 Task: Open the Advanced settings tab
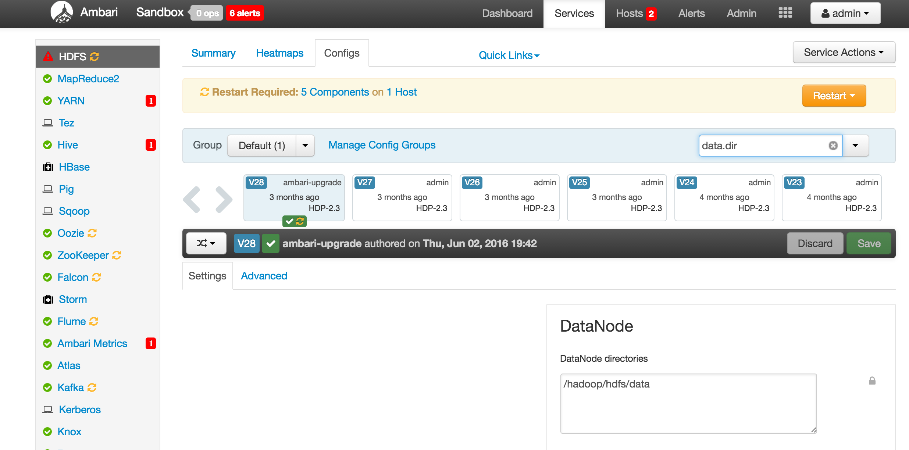pos(264,276)
